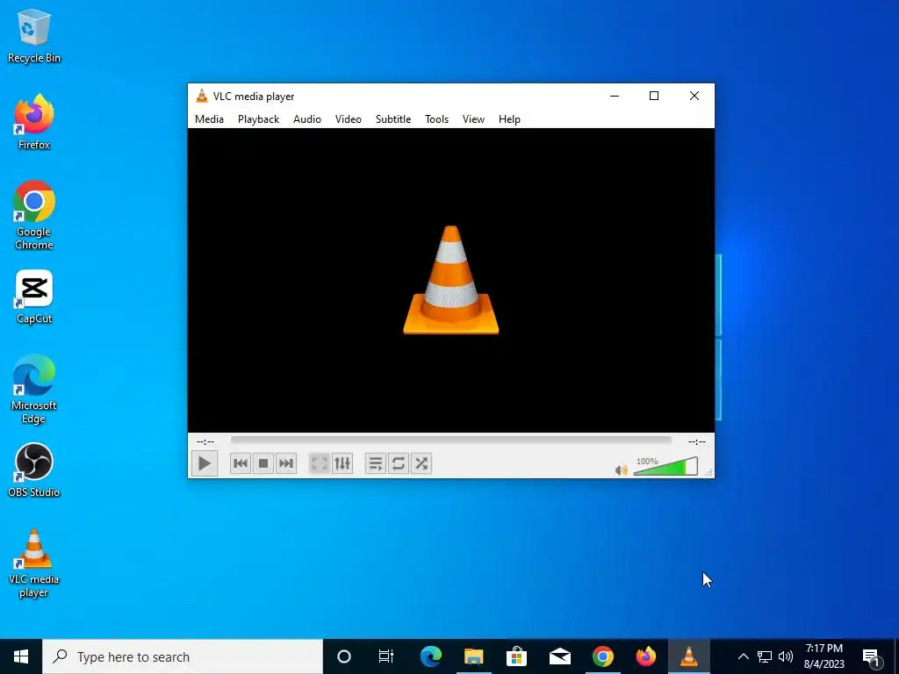
Task: Open system volume tray icon
Action: [786, 656]
